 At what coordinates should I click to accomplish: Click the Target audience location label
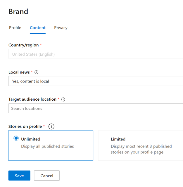32,99
